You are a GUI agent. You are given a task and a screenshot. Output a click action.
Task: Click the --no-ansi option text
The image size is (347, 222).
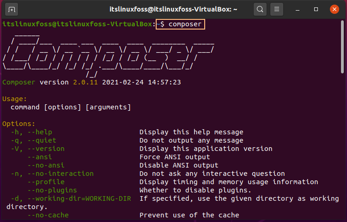coord(46,165)
